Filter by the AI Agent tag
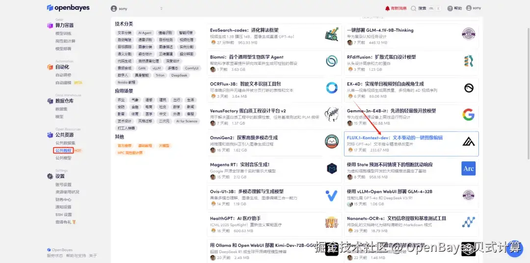The height and width of the screenshot is (263, 530). pos(145,33)
